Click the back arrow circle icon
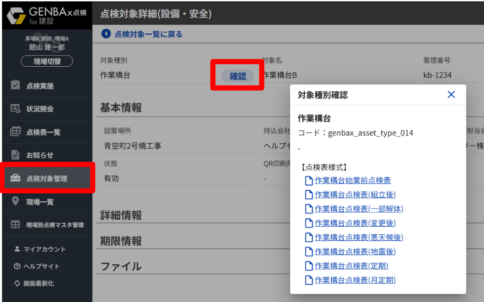This screenshot has width=484, height=302. click(x=106, y=34)
